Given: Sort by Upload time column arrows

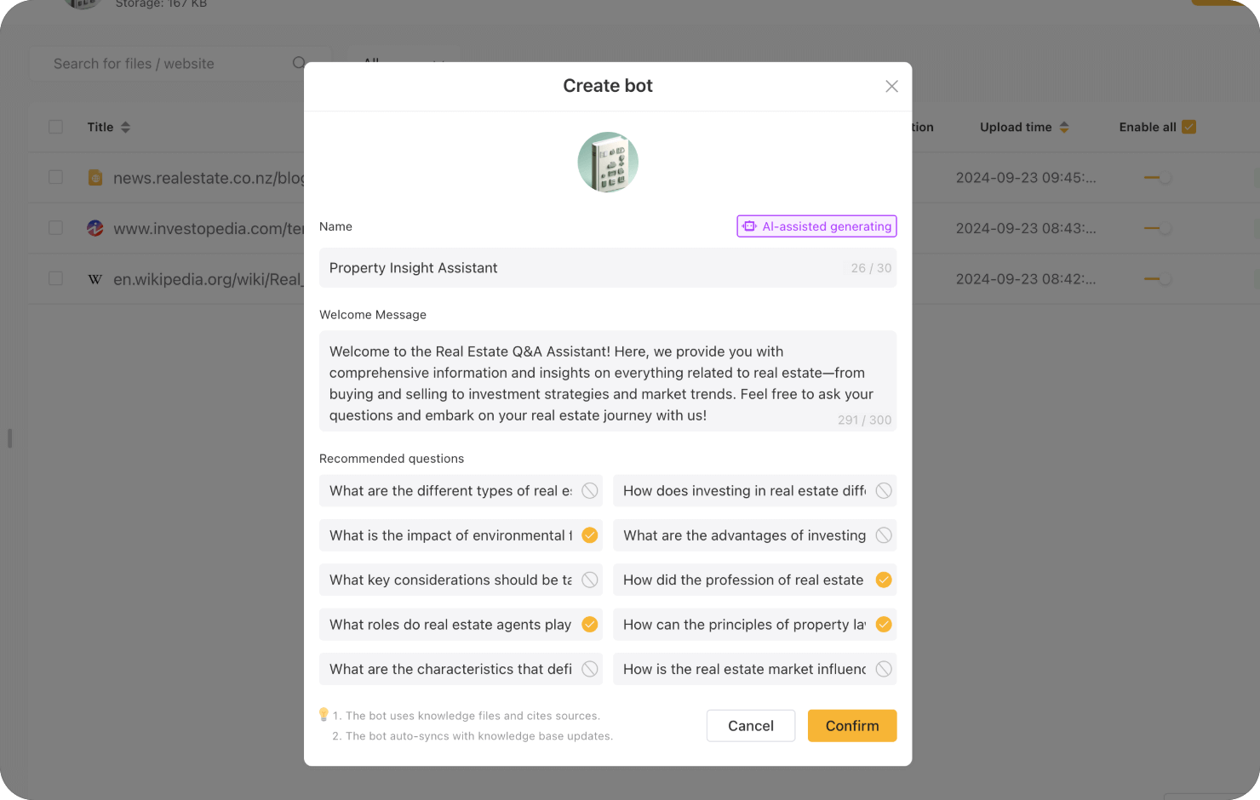Looking at the screenshot, I should (1063, 127).
